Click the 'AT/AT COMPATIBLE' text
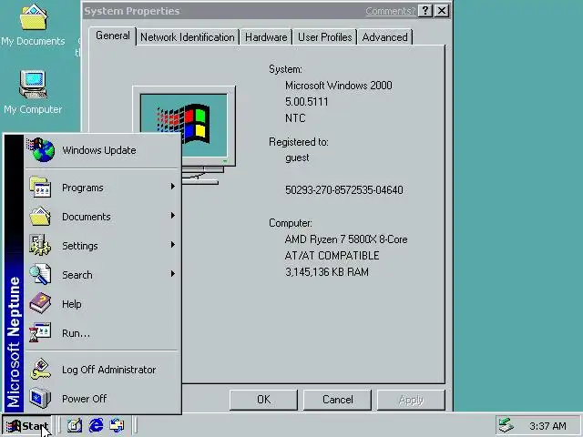The width and height of the screenshot is (583, 437). (332, 256)
